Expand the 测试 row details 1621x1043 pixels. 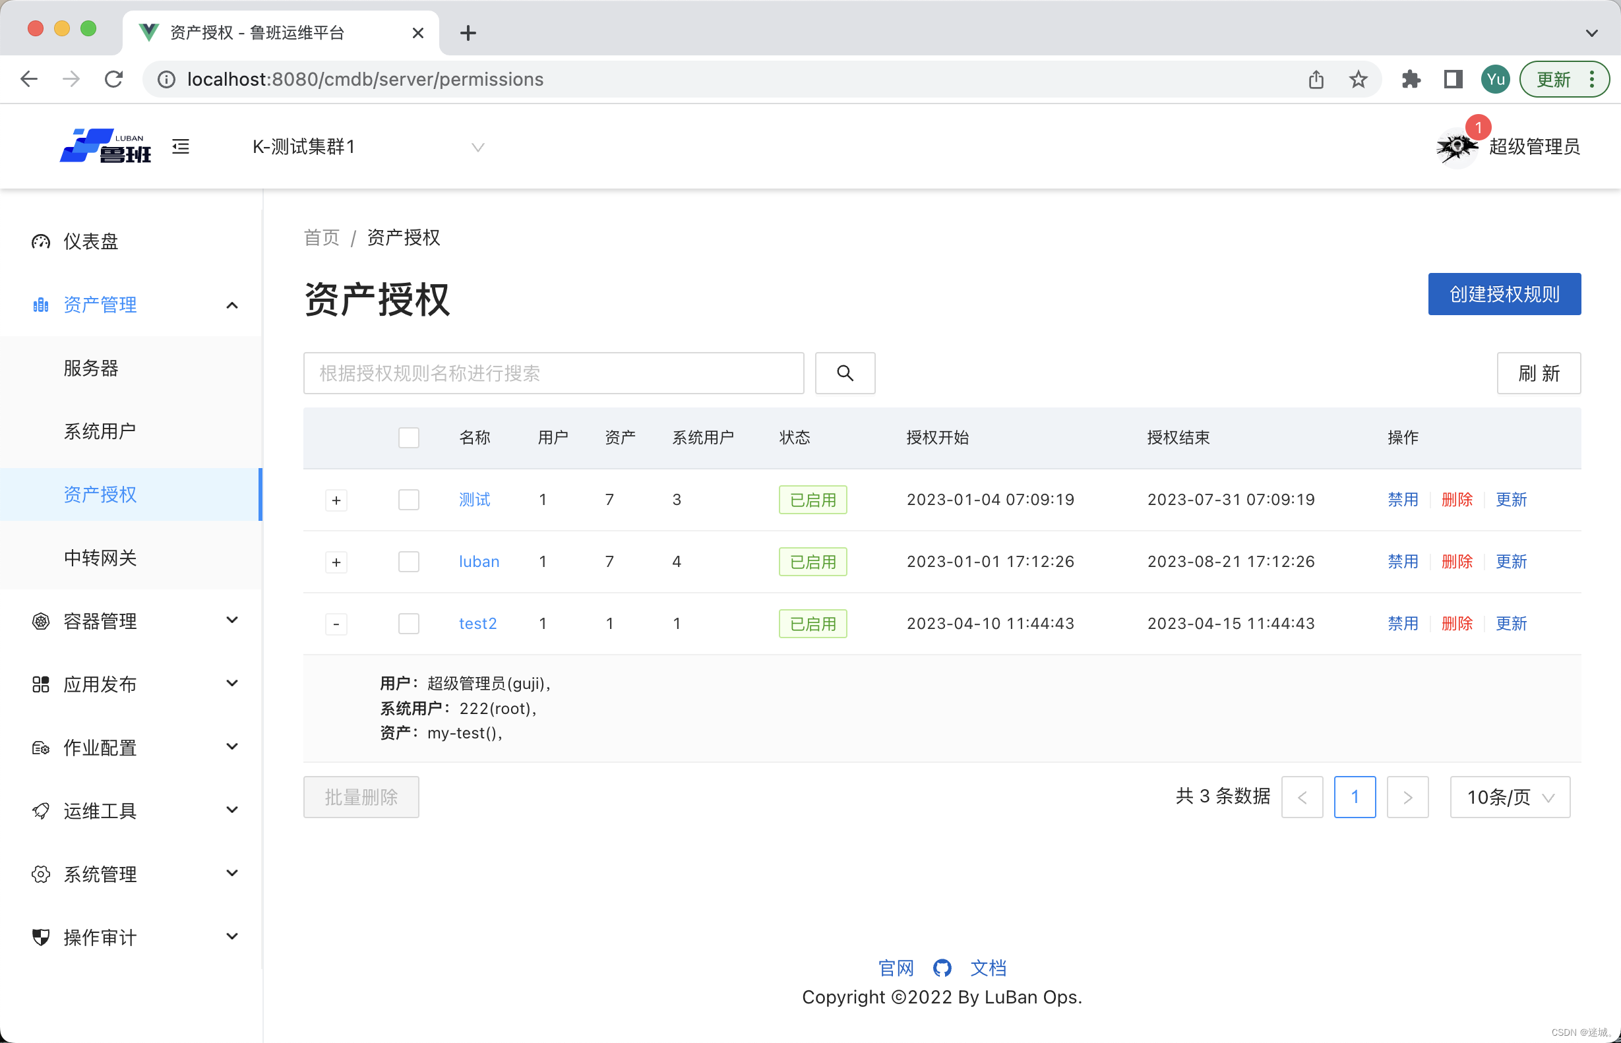[x=336, y=500]
